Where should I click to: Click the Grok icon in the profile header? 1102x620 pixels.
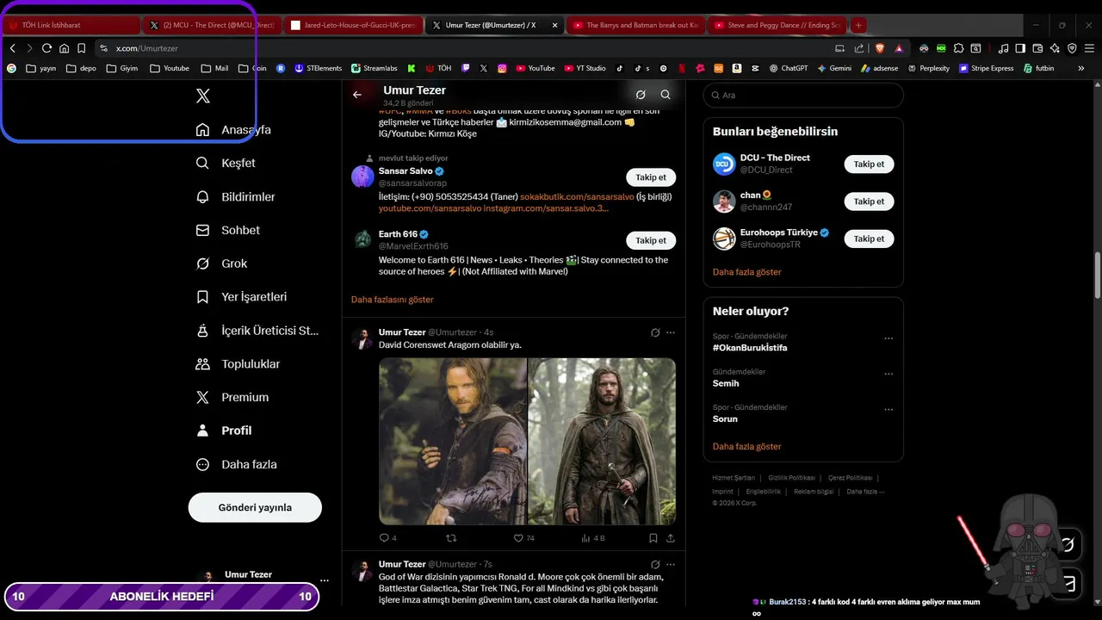(x=641, y=95)
